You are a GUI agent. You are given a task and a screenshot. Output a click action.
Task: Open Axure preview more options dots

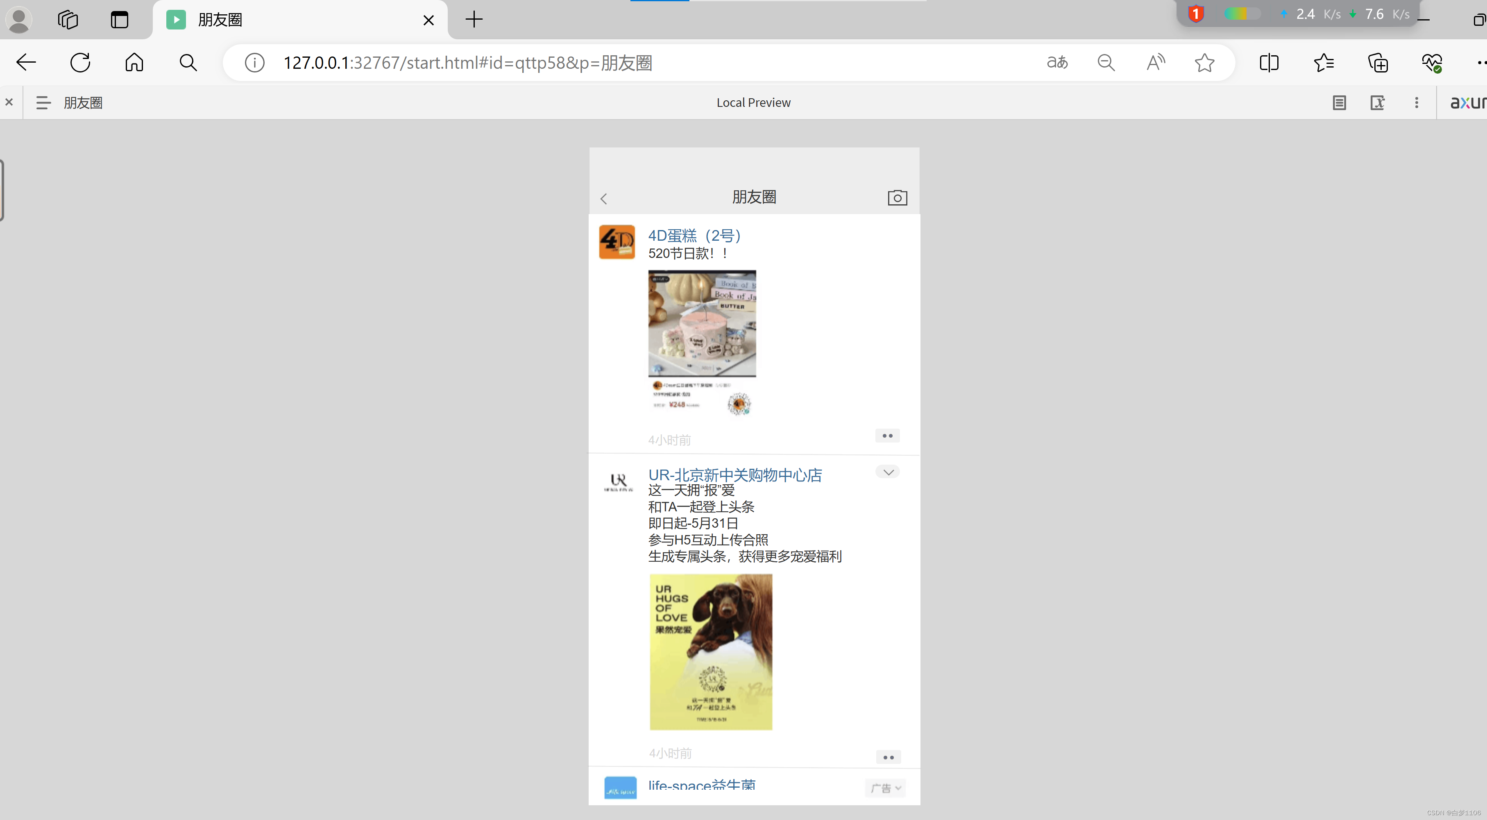point(1416,103)
